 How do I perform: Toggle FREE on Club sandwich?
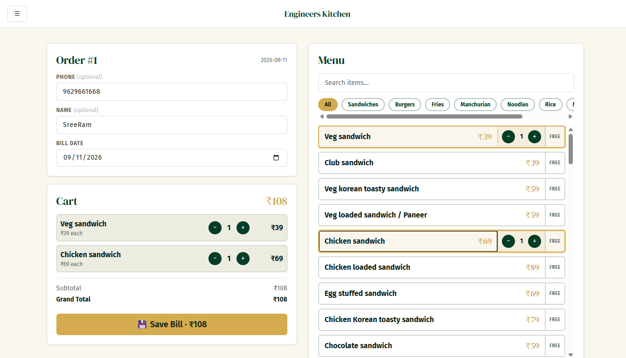click(x=555, y=163)
